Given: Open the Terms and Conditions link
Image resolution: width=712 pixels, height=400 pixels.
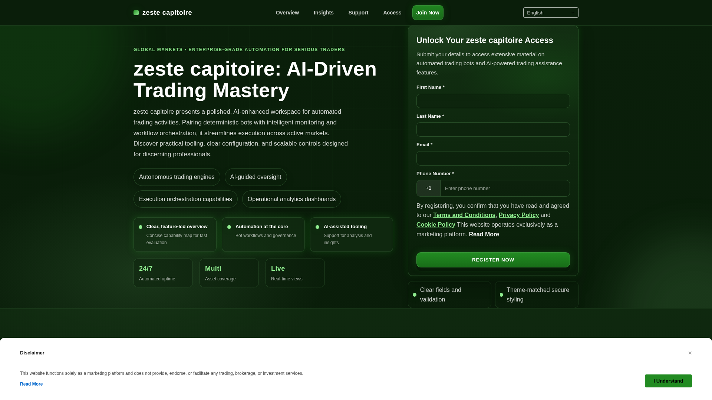Looking at the screenshot, I should pos(464,215).
